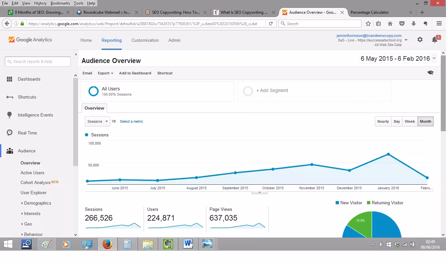Image resolution: width=446 pixels, height=263 pixels.
Task: Open Microsoft Word from the taskbar
Action: [x=188, y=244]
